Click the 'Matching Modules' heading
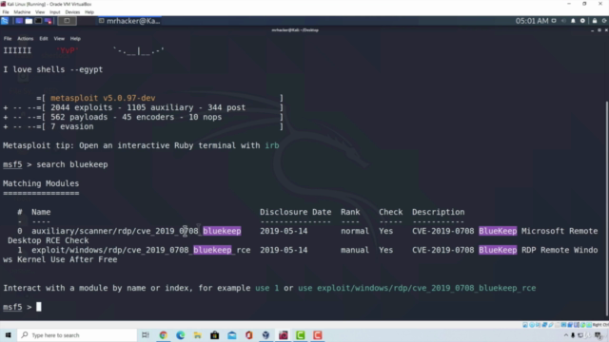The image size is (609, 342). point(41,183)
